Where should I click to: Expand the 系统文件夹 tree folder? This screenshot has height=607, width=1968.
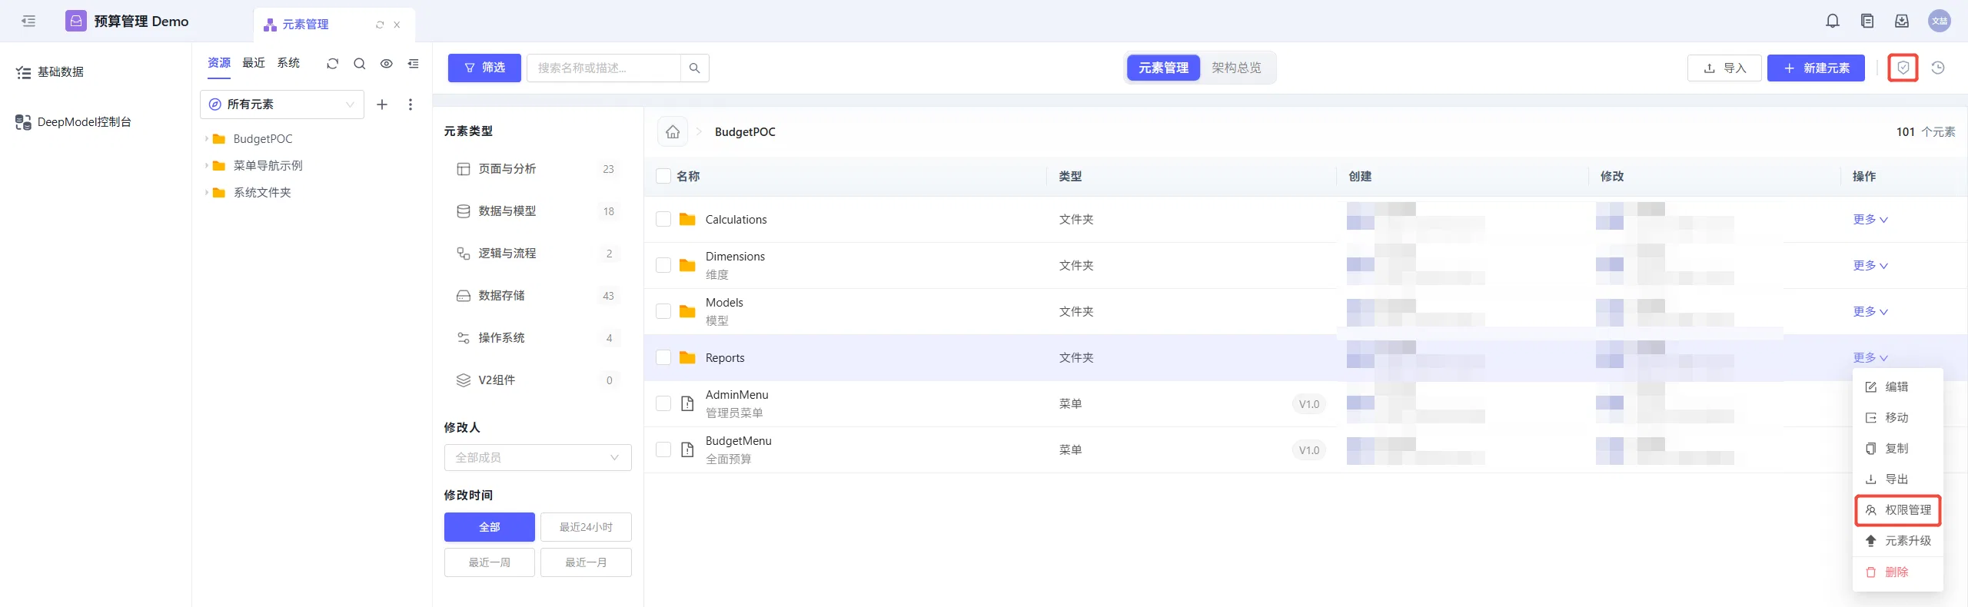tap(206, 193)
